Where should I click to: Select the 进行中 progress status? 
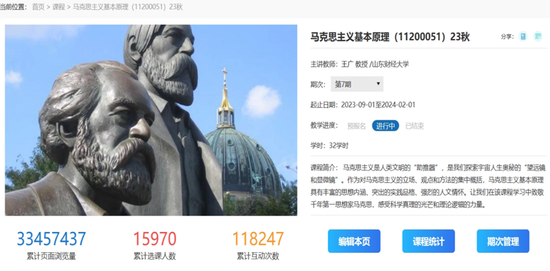click(386, 126)
